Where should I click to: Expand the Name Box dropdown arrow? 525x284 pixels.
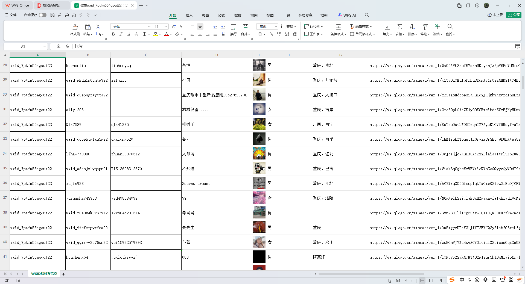(44, 46)
